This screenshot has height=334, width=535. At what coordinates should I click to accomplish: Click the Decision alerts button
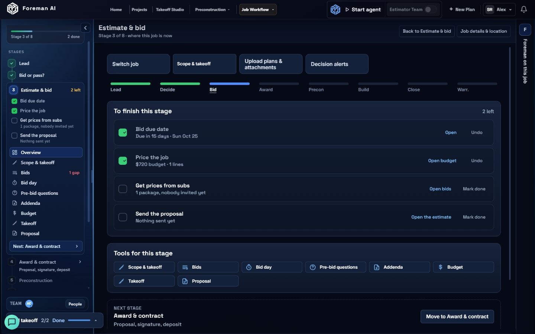[337, 64]
